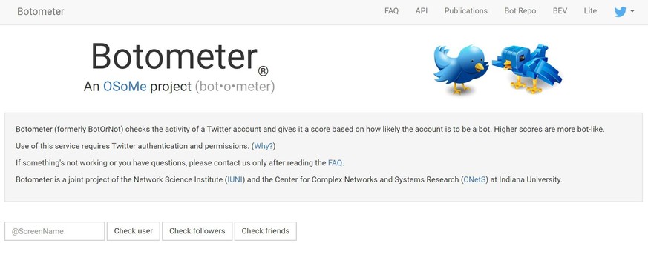Click the Check user button

click(134, 231)
